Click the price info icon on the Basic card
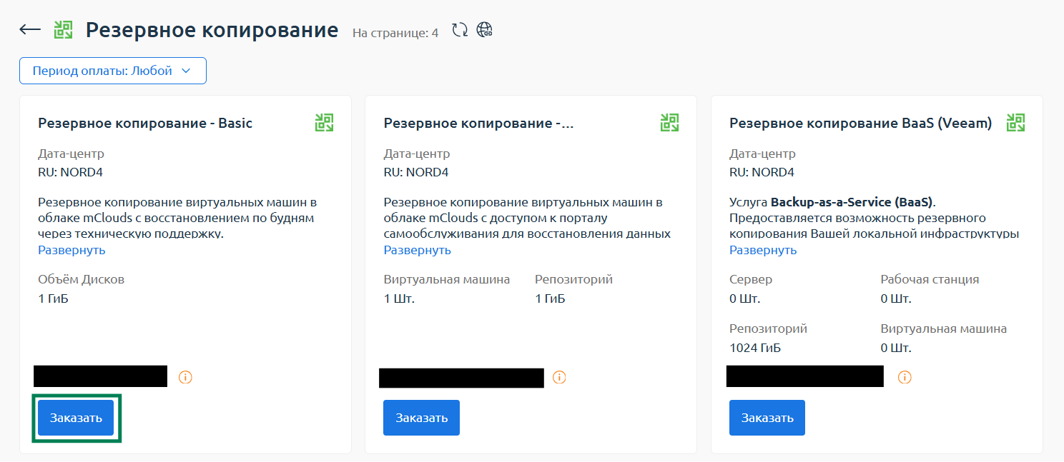Screen dimensions: 1064x462 (x=185, y=377)
